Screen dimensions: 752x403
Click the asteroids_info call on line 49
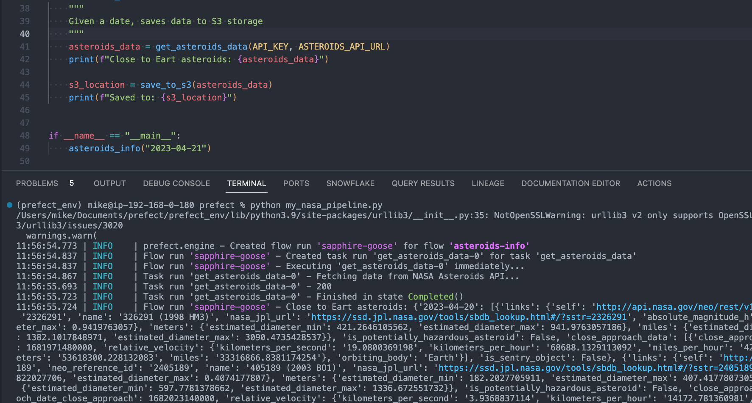(104, 148)
